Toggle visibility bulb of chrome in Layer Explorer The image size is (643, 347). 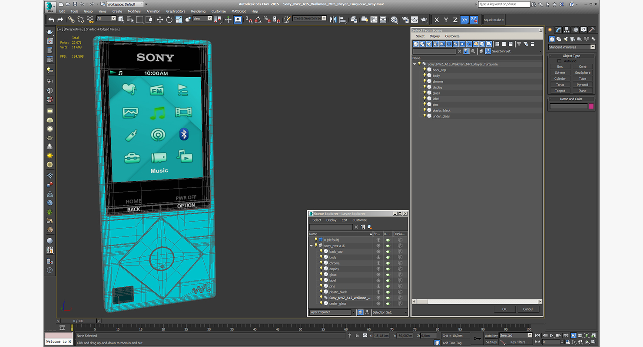point(321,263)
